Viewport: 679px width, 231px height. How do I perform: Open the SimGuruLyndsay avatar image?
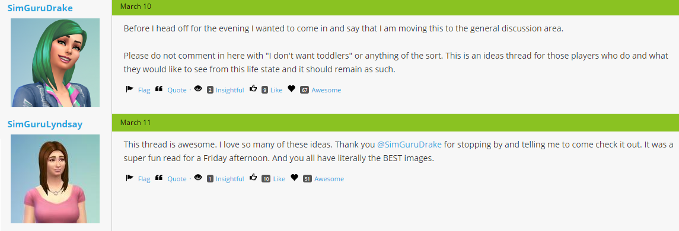point(55,179)
